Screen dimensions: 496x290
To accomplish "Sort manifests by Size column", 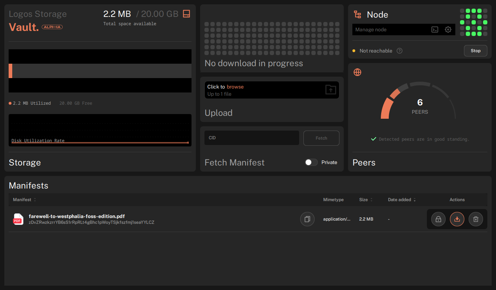I will point(366,200).
